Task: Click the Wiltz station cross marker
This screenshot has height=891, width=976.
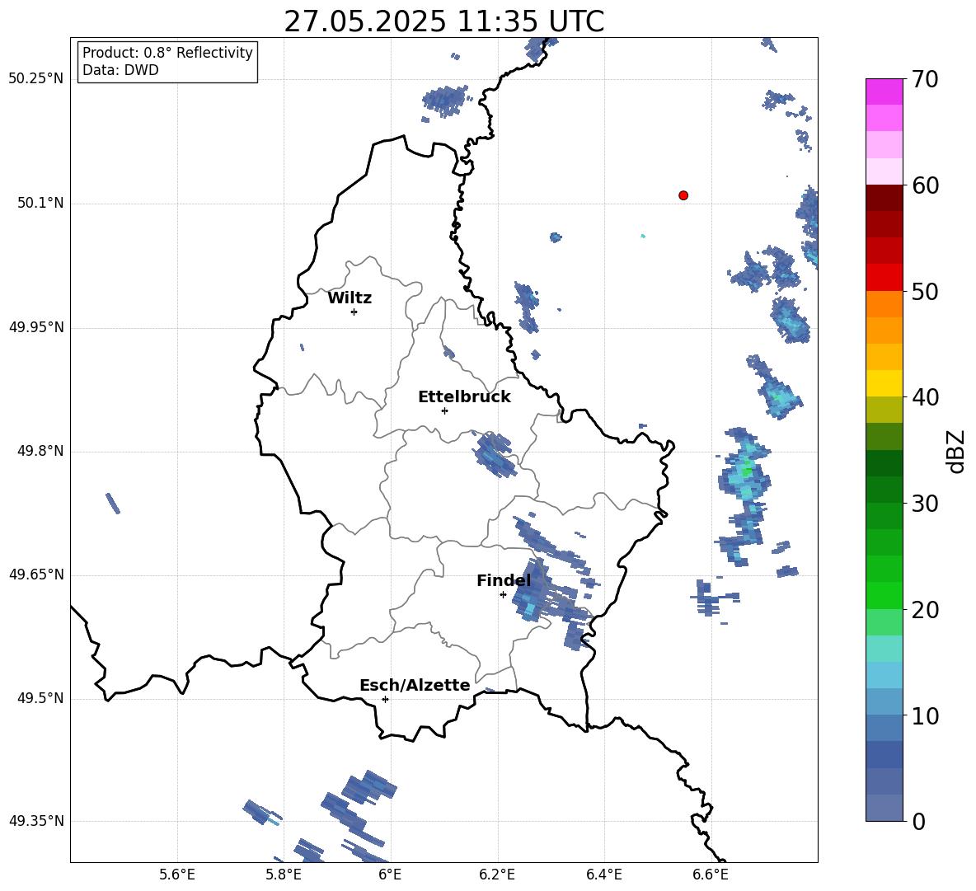Action: coord(354,312)
